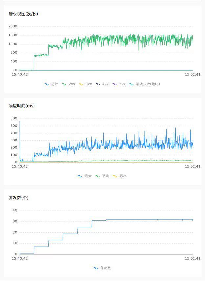Image resolution: width=205 pixels, height=281 pixels.
Task: Click the 请求视图(次/秒) chart title
Action: pos(24,14)
